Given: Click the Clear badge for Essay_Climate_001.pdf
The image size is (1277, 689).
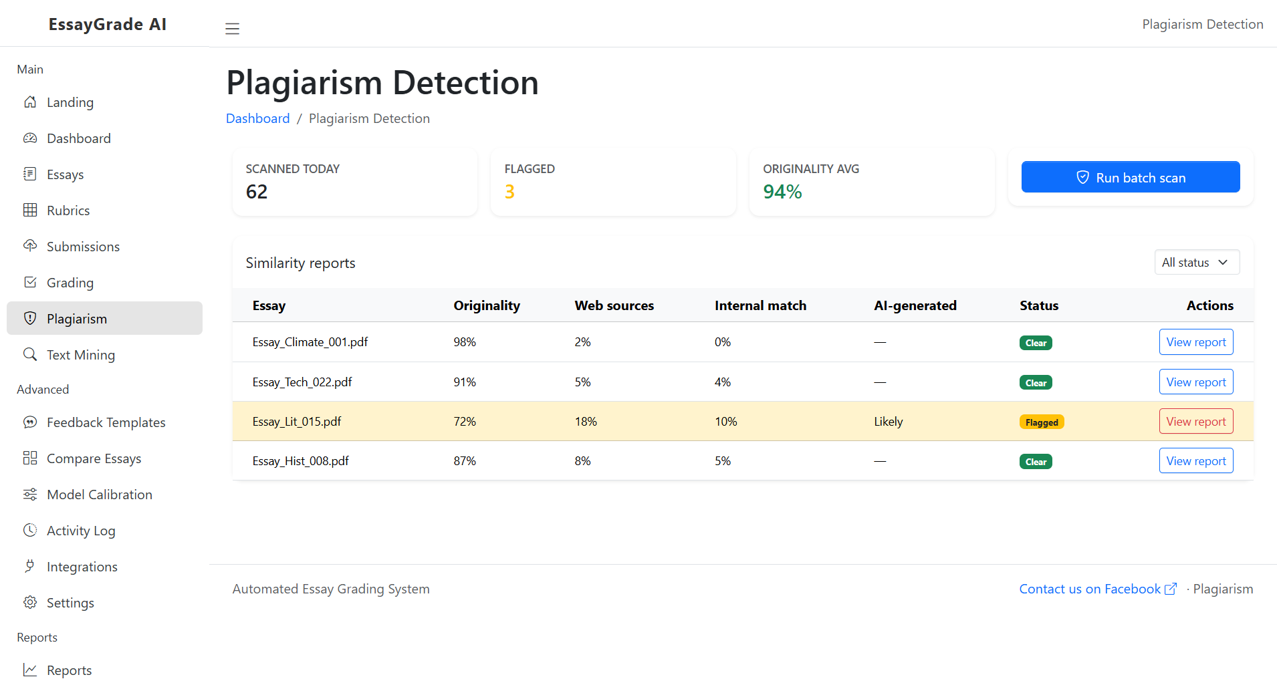Looking at the screenshot, I should click(1035, 342).
